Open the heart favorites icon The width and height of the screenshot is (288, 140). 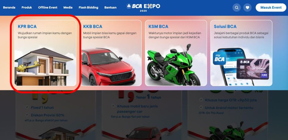[x=247, y=7]
